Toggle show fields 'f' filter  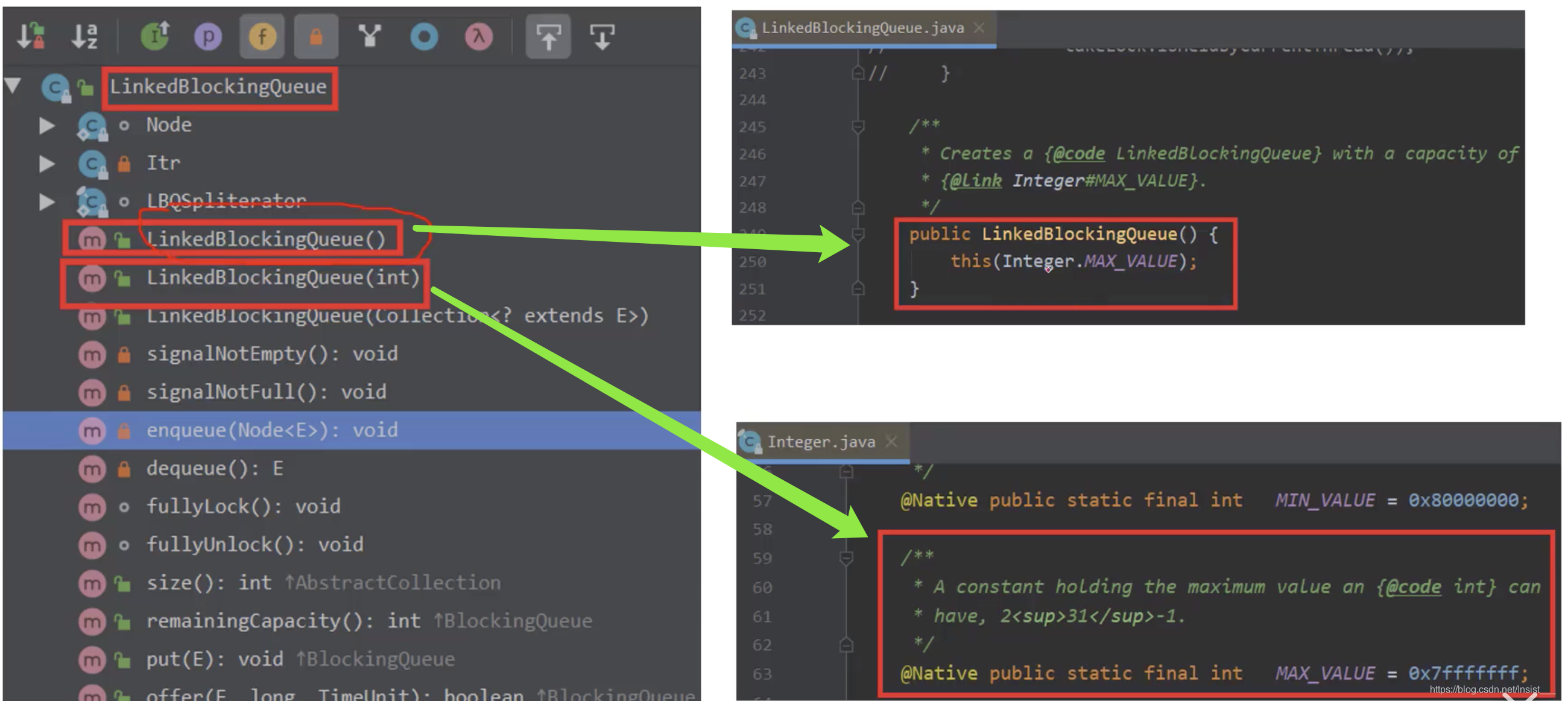(262, 36)
